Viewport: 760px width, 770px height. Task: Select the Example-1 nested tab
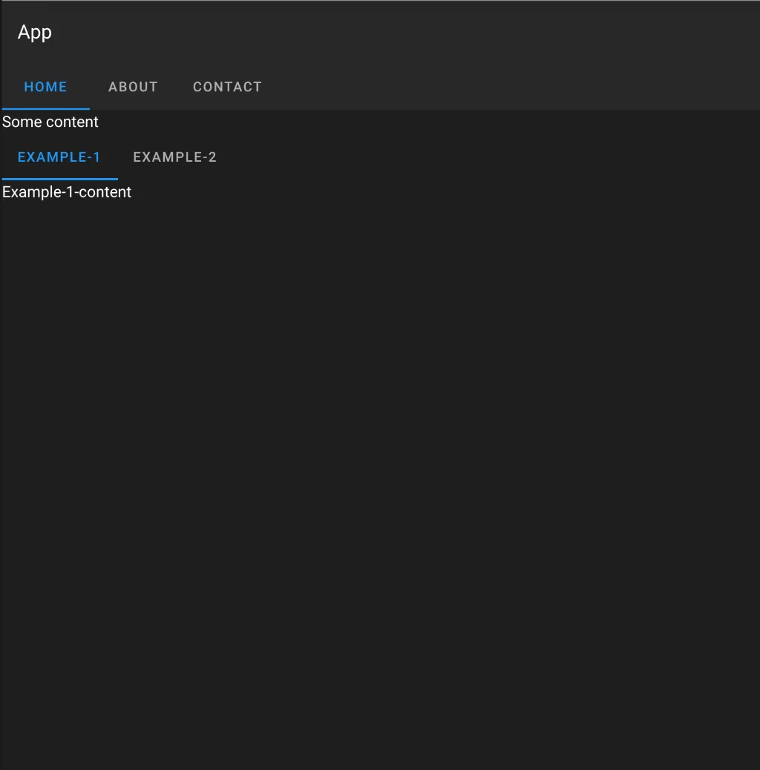coord(59,157)
